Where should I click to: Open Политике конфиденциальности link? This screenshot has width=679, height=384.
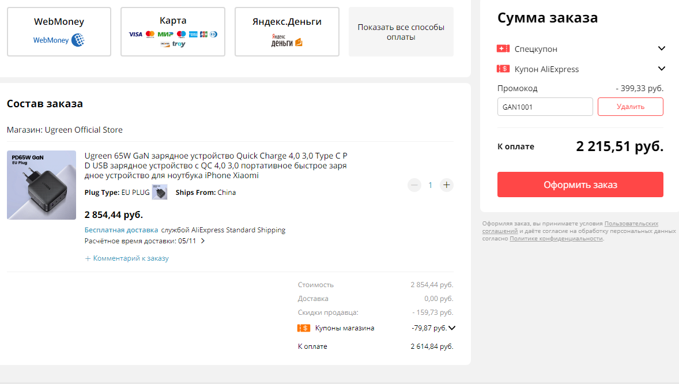[x=556, y=239]
